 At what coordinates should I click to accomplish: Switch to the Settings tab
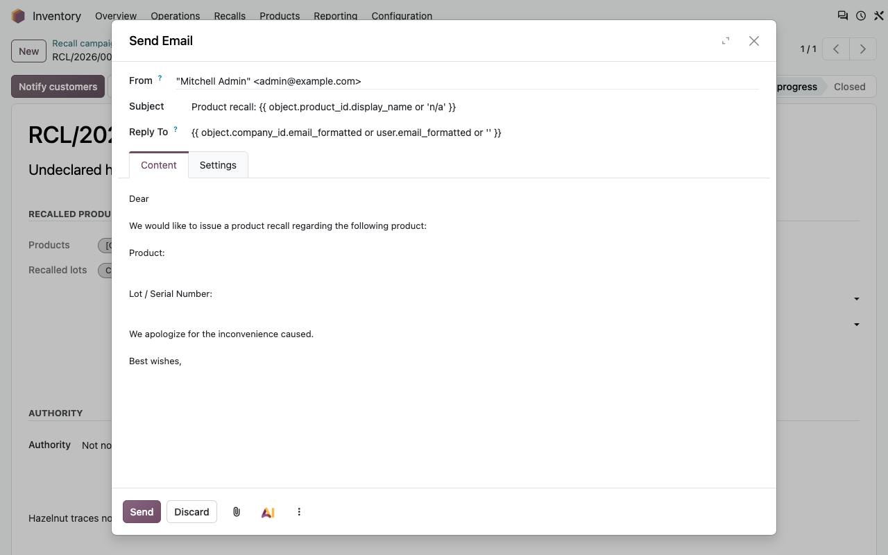point(218,165)
